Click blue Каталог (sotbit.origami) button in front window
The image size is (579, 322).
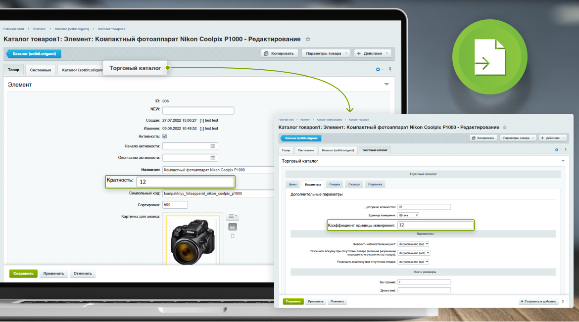[x=301, y=138]
